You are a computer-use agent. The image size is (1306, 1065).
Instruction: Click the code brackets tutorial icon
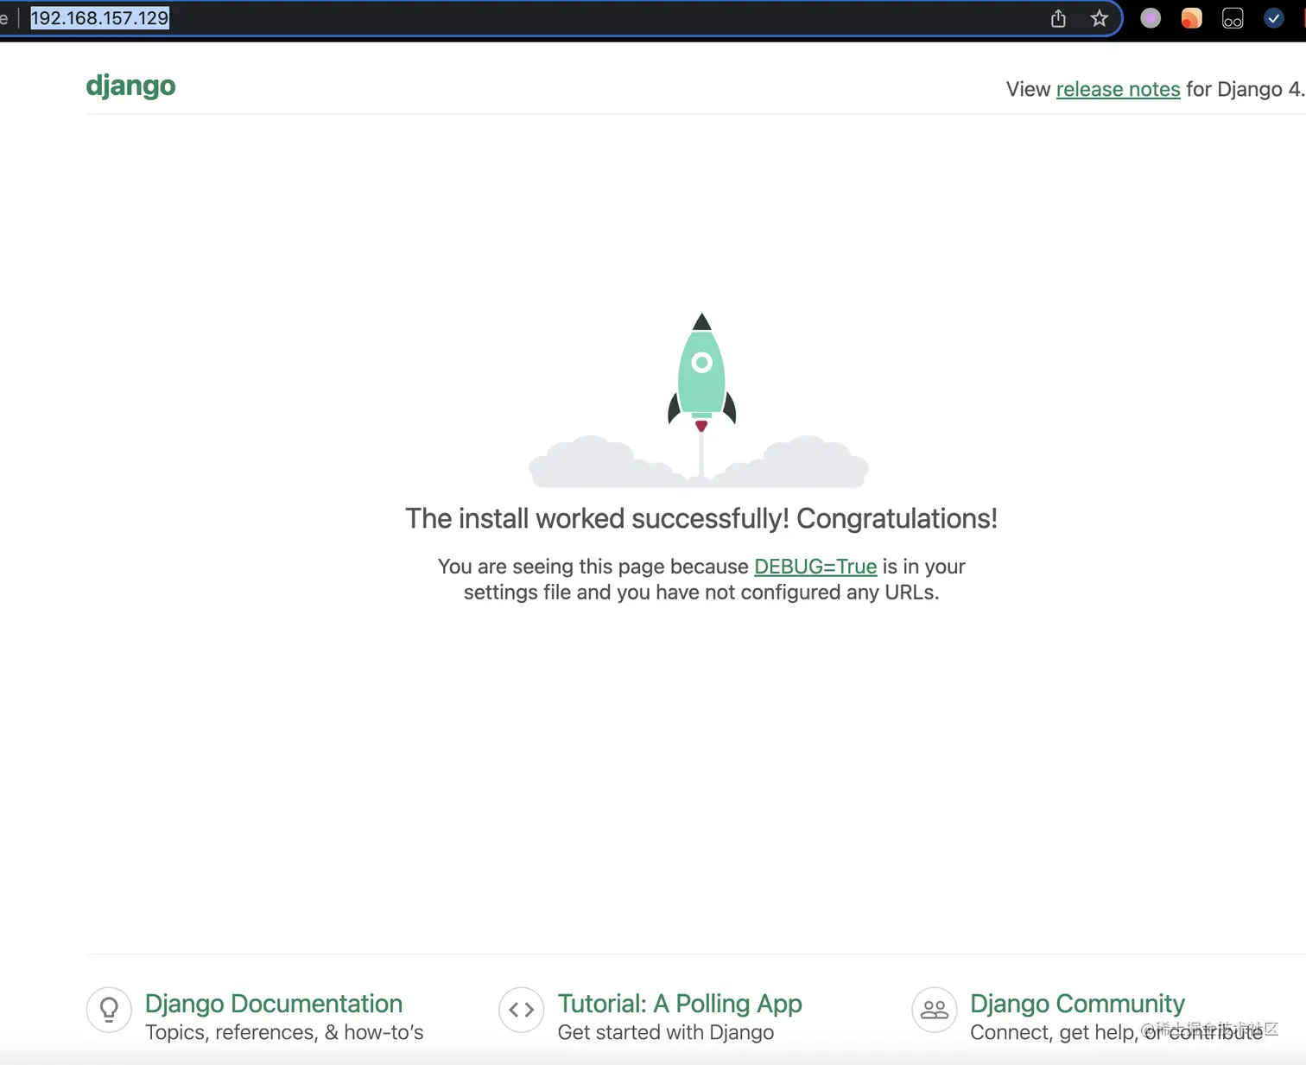(x=522, y=1010)
